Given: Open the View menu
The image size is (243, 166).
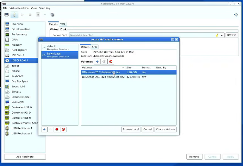Looking at the screenshot, I should pyautogui.click(x=34, y=8).
